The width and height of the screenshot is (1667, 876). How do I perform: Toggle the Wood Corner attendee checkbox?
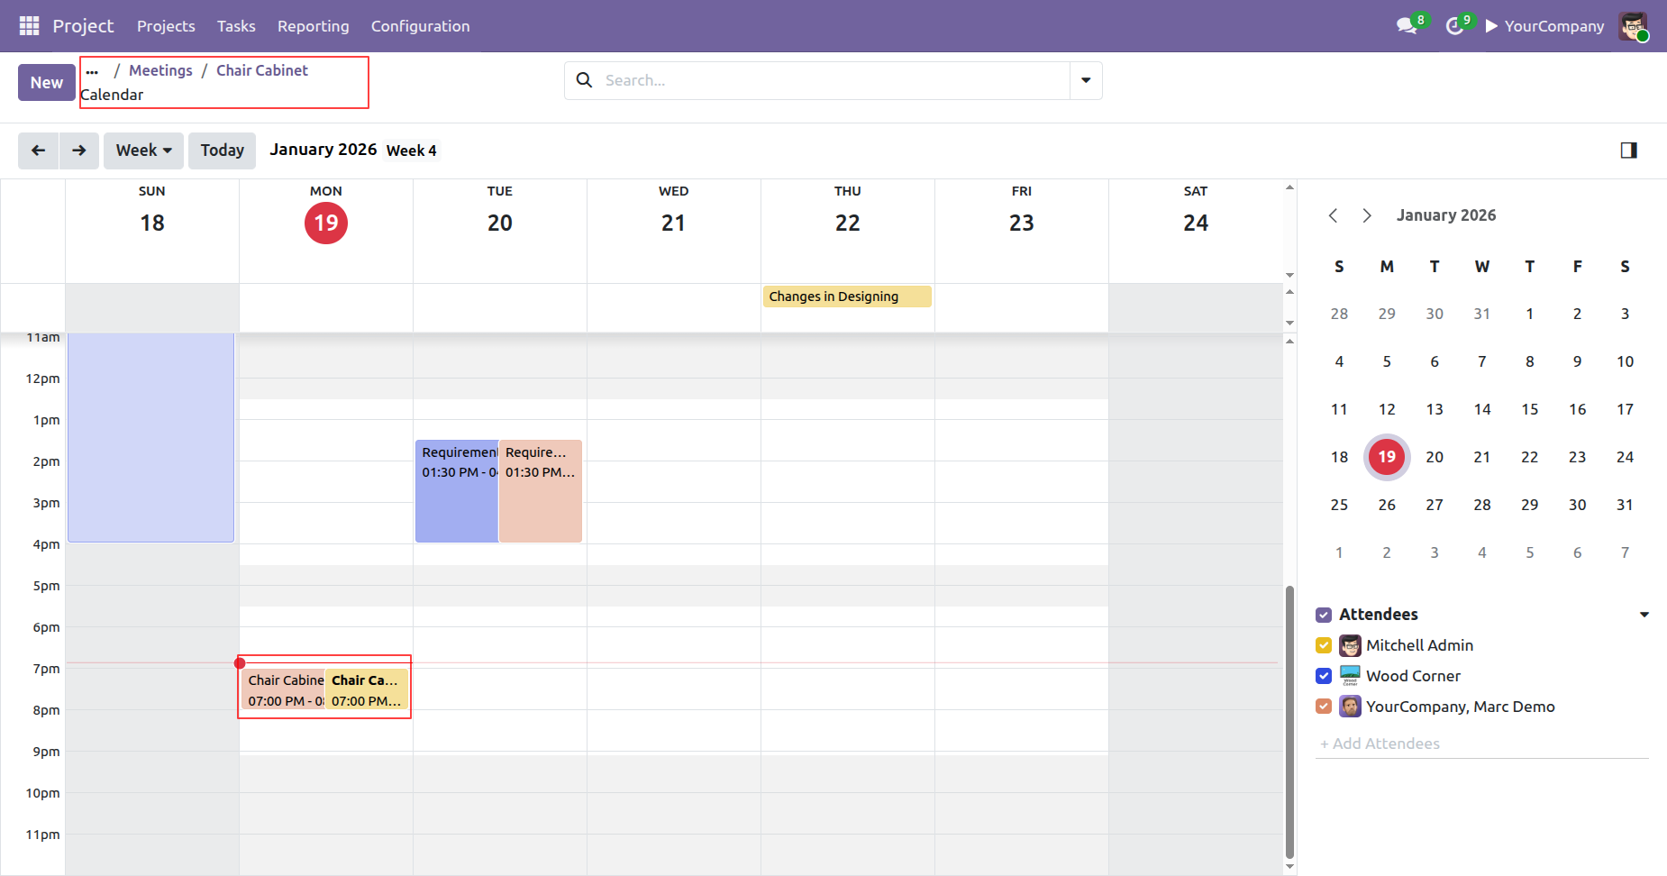click(x=1324, y=676)
